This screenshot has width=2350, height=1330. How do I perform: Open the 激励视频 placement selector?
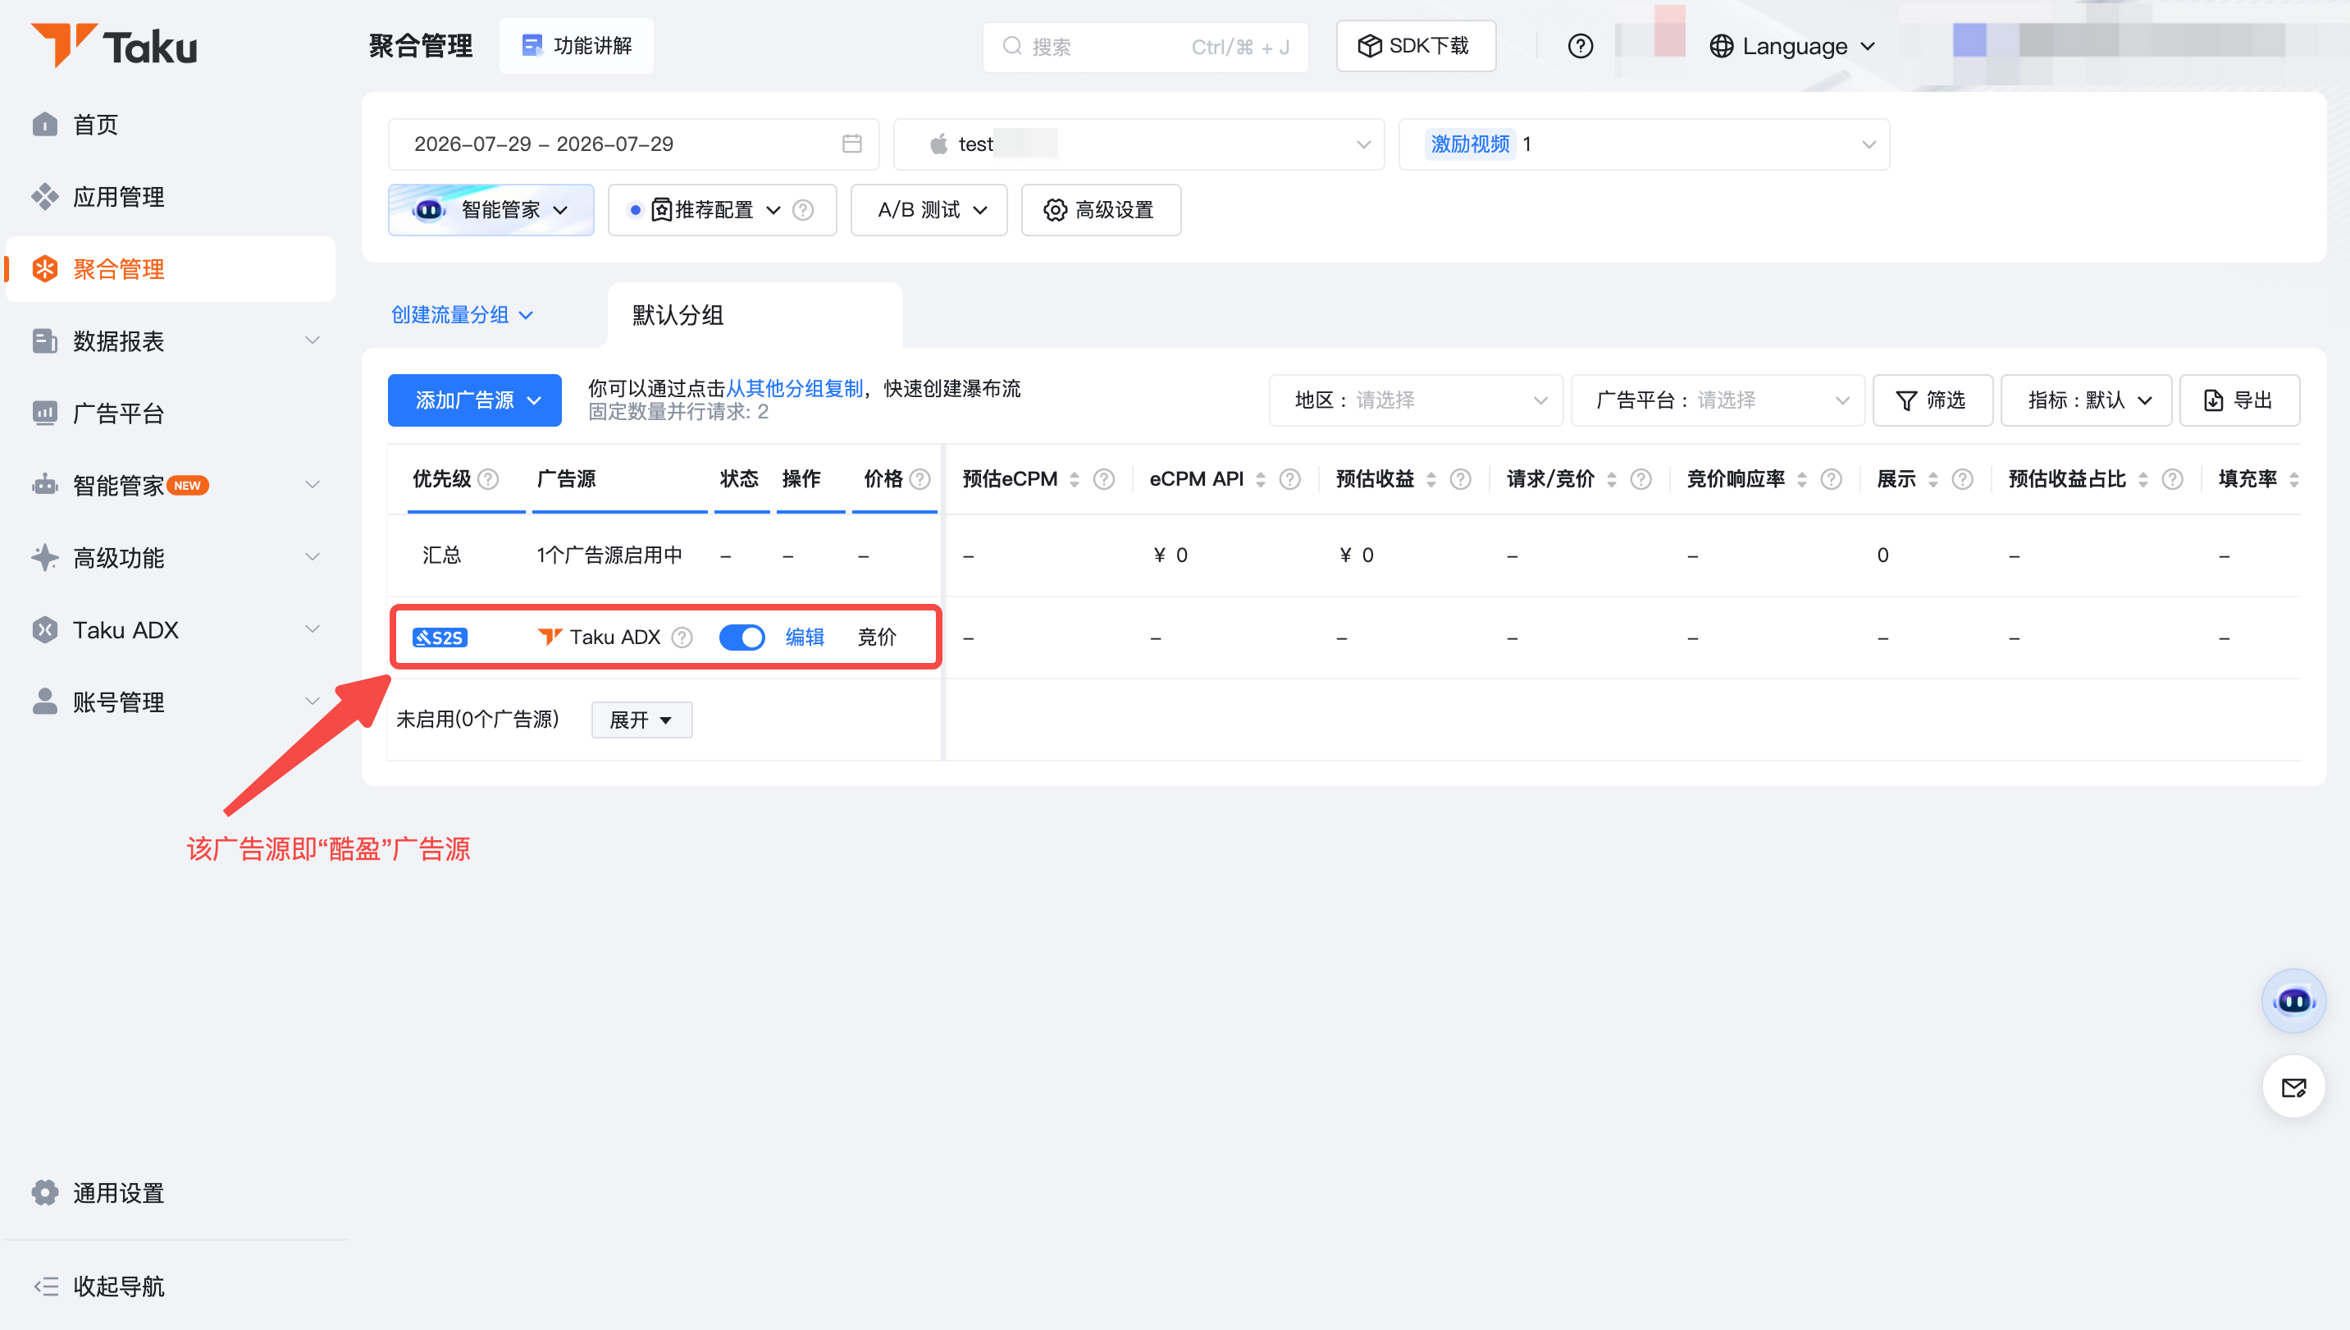(1643, 144)
